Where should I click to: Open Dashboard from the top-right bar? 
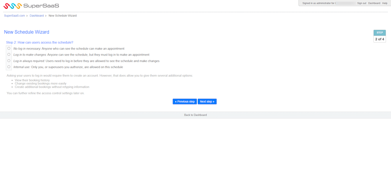point(374,3)
